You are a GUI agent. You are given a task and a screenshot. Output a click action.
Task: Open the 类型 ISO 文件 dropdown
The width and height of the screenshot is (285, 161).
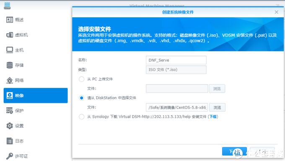176,70
